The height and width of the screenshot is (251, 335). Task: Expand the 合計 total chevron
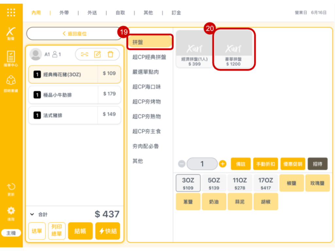32,214
